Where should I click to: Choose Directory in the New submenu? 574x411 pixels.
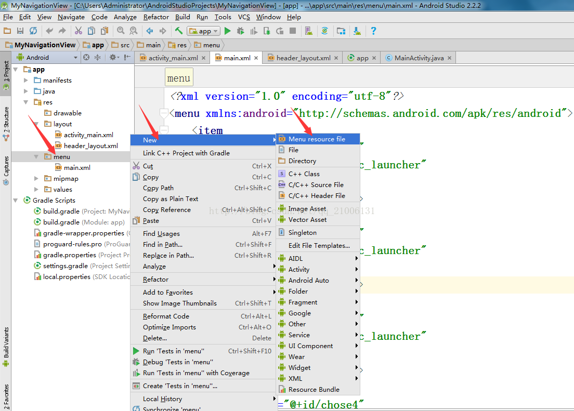(x=318, y=161)
